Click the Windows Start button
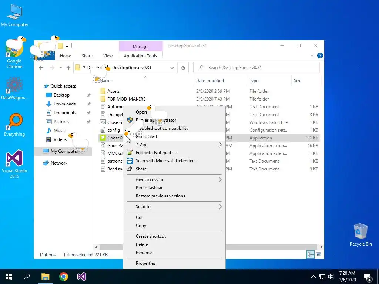The height and width of the screenshot is (284, 379). pos(9,277)
